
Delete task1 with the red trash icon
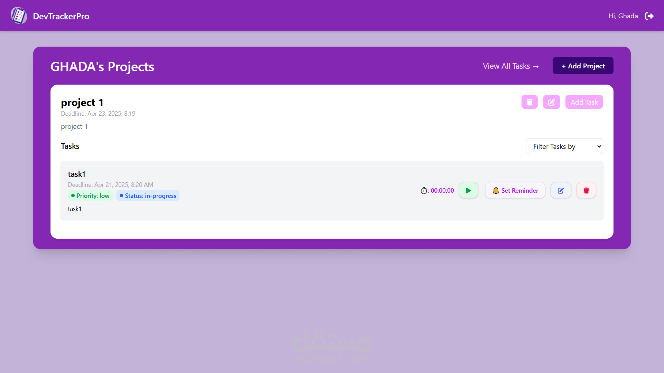[586, 191]
